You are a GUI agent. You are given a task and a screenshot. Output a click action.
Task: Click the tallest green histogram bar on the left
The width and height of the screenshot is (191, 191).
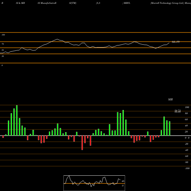click(x=17, y=120)
